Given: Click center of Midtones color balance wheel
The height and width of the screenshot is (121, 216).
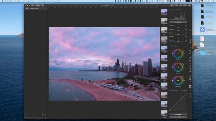Looking at the screenshot, I should 178,67.
